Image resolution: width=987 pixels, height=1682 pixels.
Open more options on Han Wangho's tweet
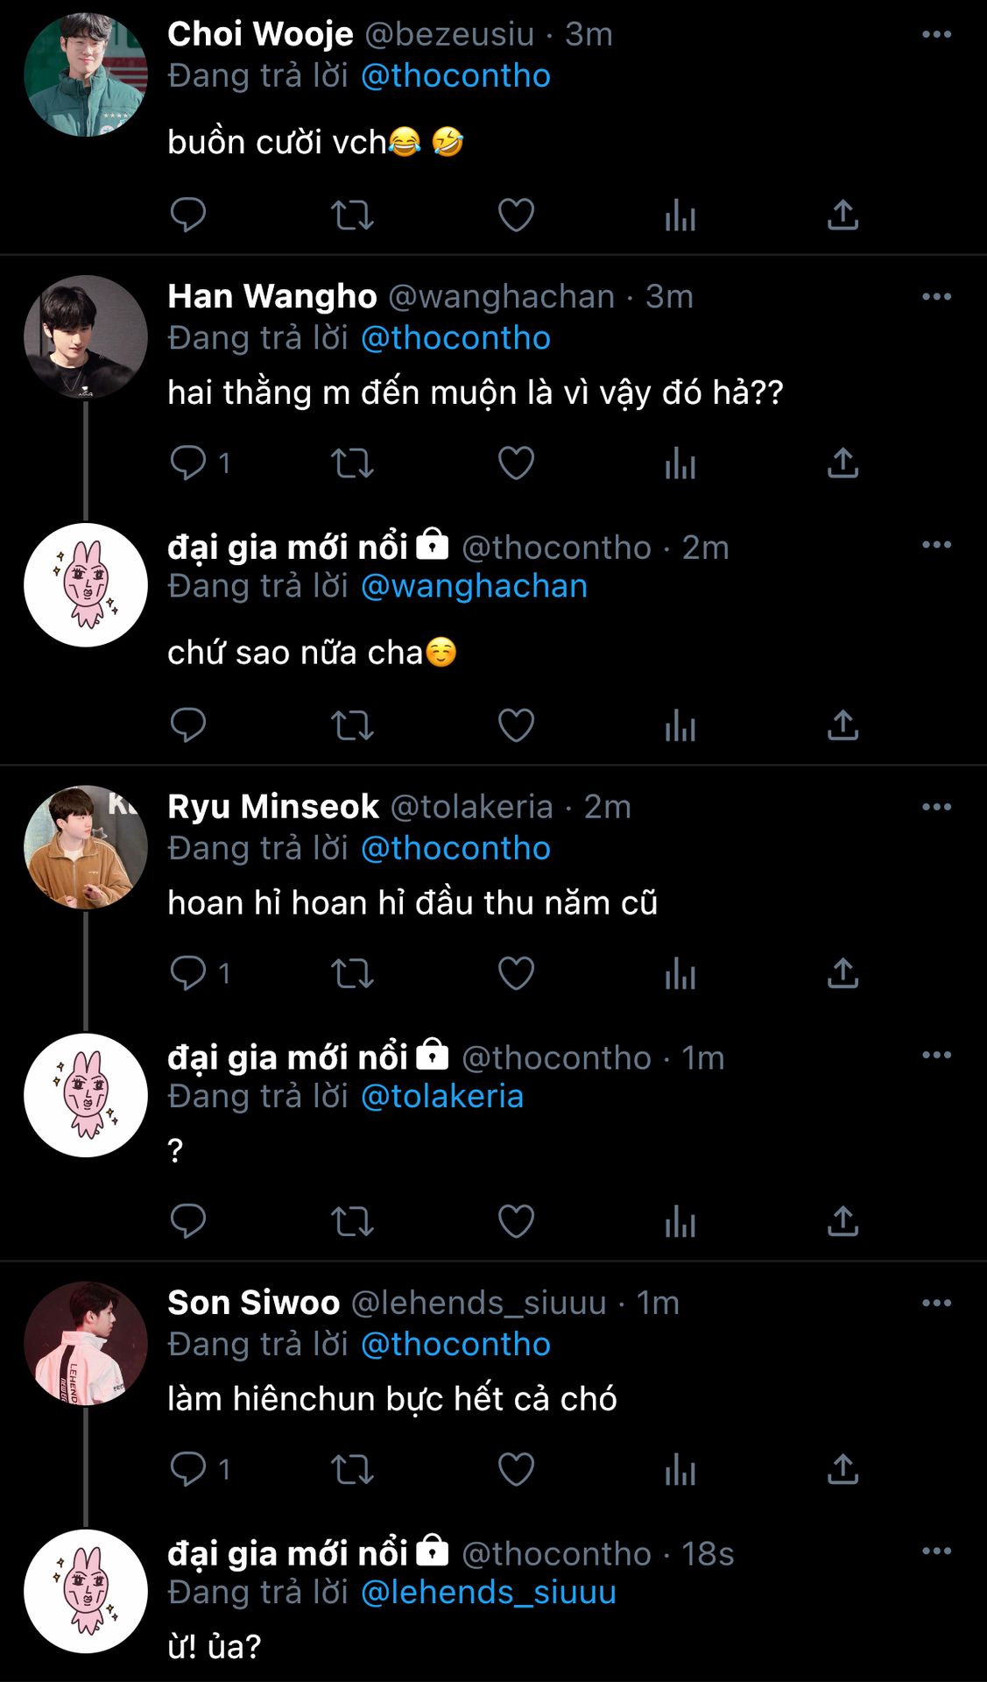[x=936, y=297]
